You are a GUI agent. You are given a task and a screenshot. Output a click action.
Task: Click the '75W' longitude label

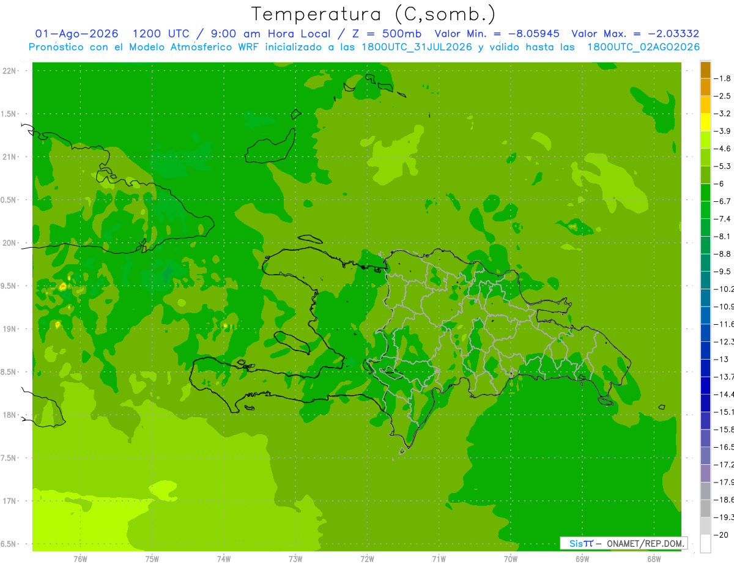152,559
